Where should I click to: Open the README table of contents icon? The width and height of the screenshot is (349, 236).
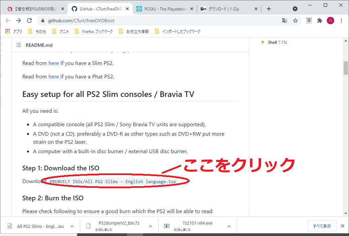coord(19,45)
